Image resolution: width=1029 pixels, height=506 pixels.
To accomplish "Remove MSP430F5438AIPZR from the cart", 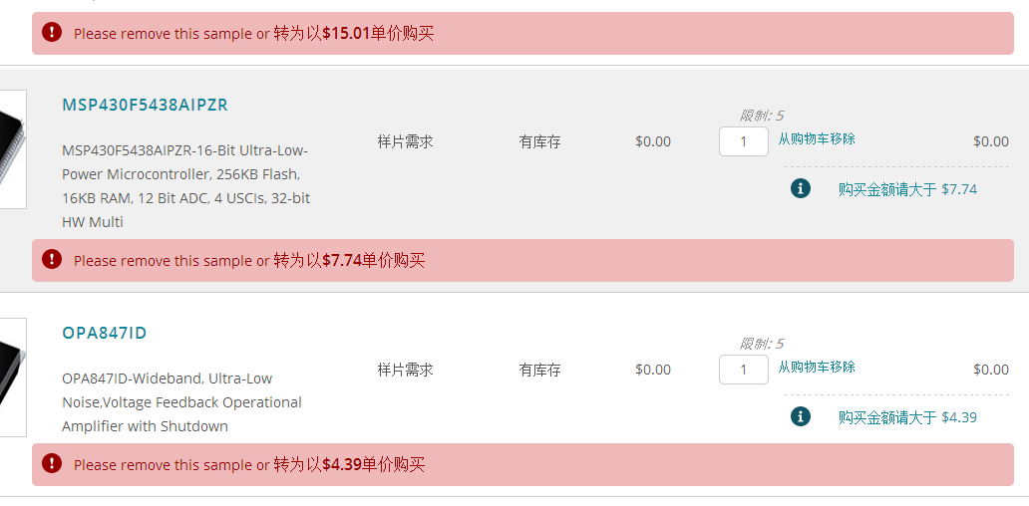I will 817,138.
